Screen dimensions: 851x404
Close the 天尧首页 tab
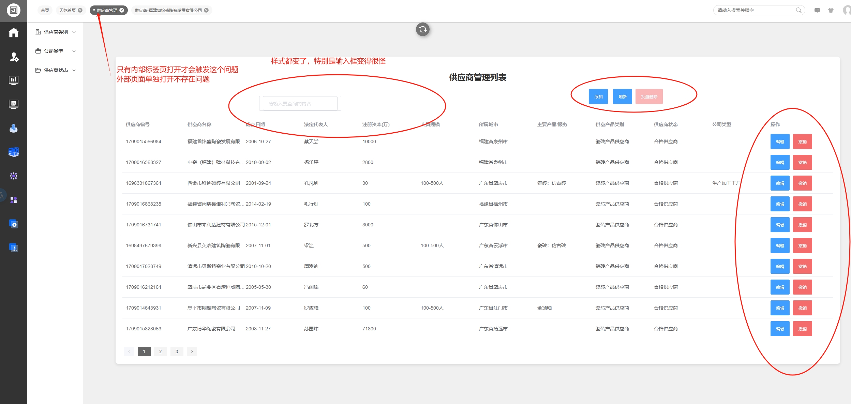click(80, 10)
